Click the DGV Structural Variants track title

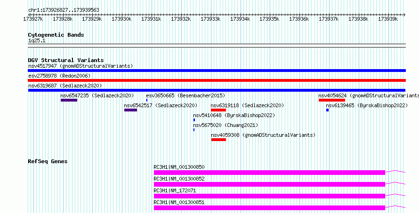click(66, 60)
